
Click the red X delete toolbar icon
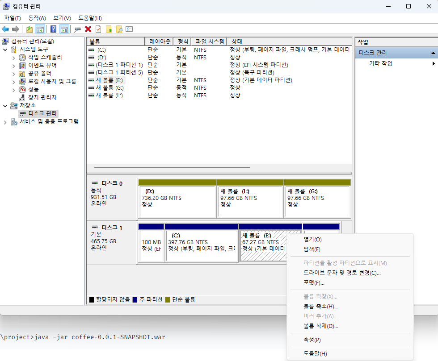pyautogui.click(x=88, y=29)
